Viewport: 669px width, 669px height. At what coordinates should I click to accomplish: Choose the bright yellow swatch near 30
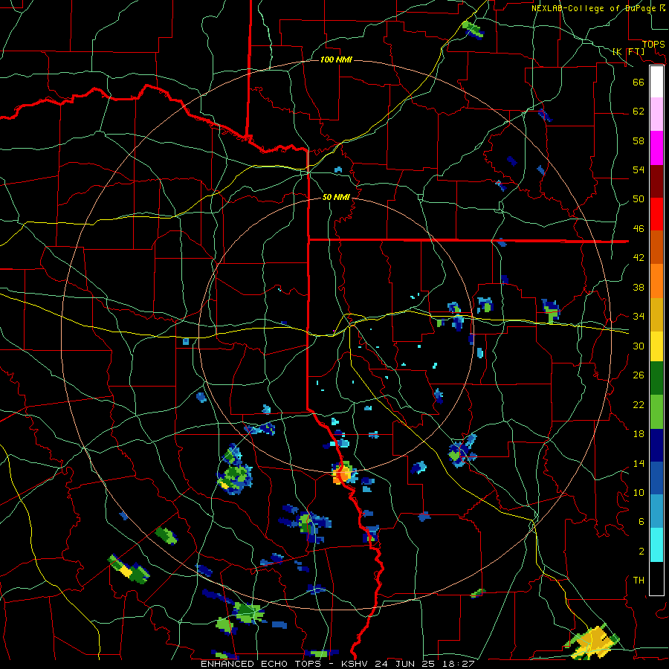point(656,346)
